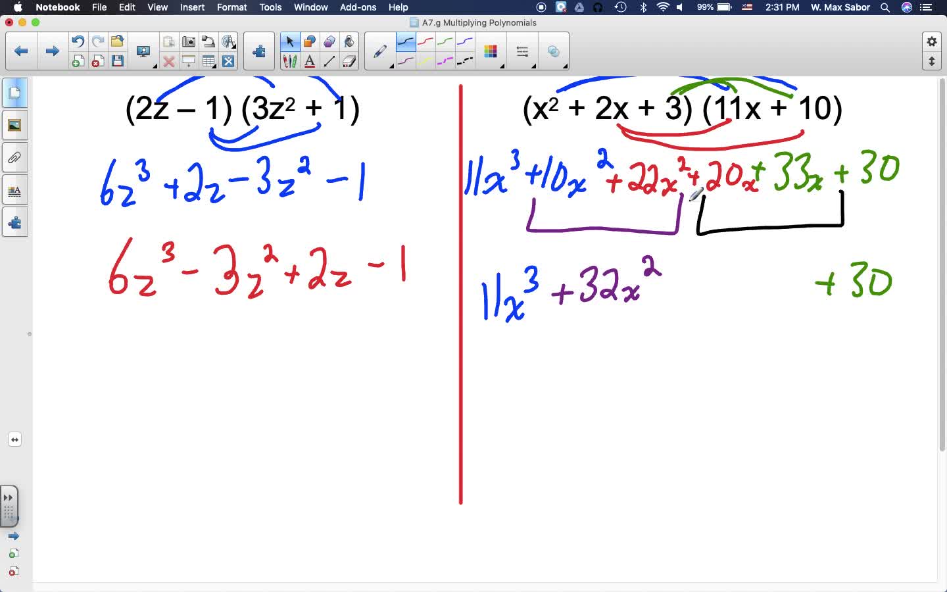The height and width of the screenshot is (592, 947).
Task: Open the Format menu
Action: (x=231, y=7)
